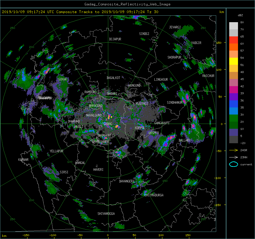Click the white 23MN arrow legend icon
This screenshot has width=255, height=239.
[x=233, y=157]
